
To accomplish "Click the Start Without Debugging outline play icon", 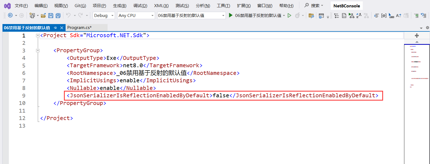I will click(x=289, y=16).
